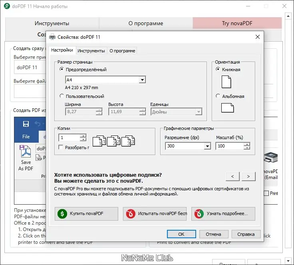Show previous promo tip with the < button
Viewport: 294px width, 265px height.
pos(232,176)
